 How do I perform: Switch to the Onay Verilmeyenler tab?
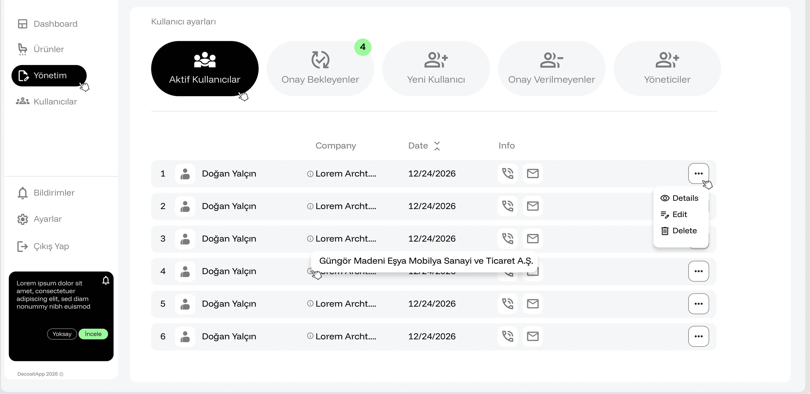pos(552,69)
